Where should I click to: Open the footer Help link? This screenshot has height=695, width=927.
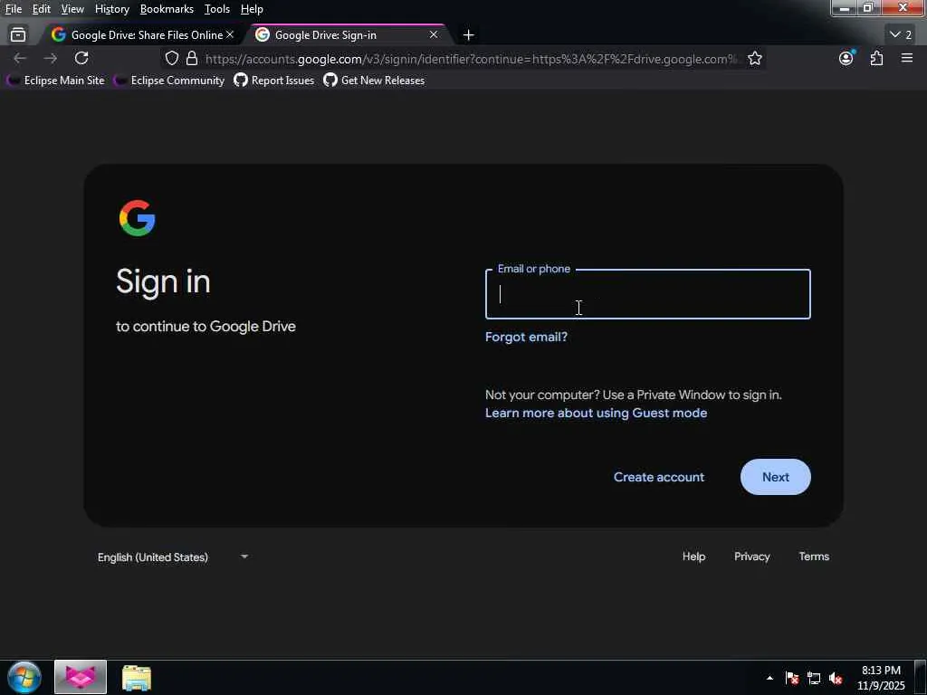693,557
